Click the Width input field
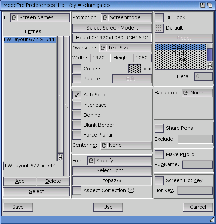 pos(100,58)
